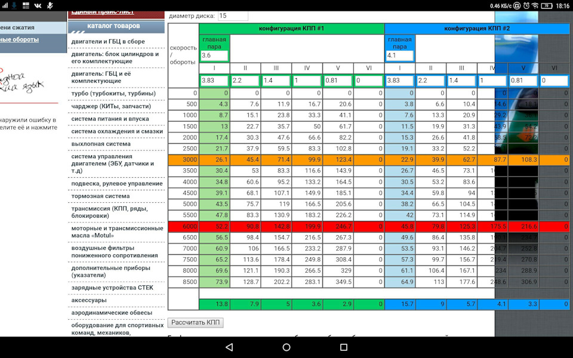Tap the alarm clock status icon
The height and width of the screenshot is (358, 573).
(526, 6)
